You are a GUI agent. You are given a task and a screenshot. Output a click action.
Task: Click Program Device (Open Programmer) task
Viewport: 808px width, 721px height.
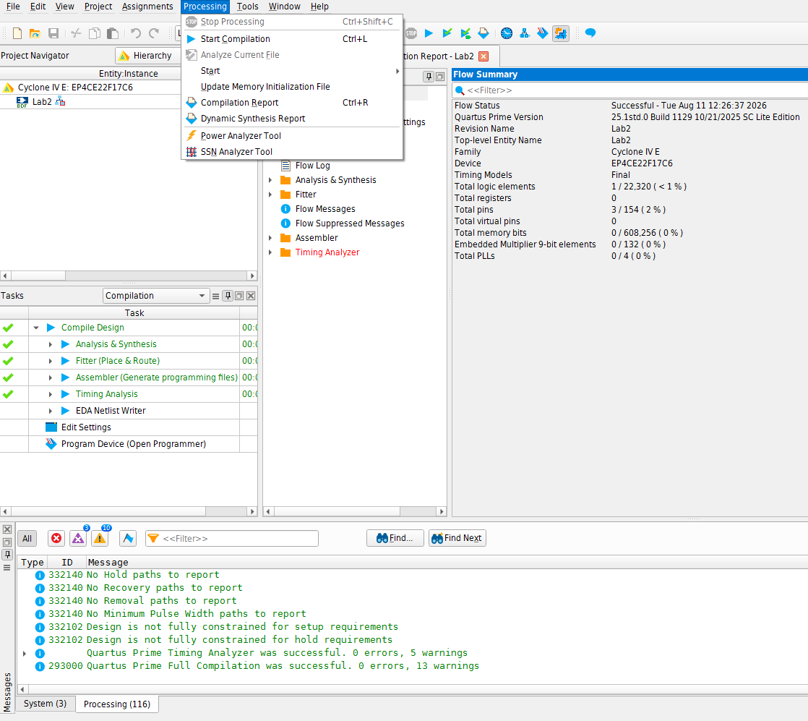pos(134,444)
